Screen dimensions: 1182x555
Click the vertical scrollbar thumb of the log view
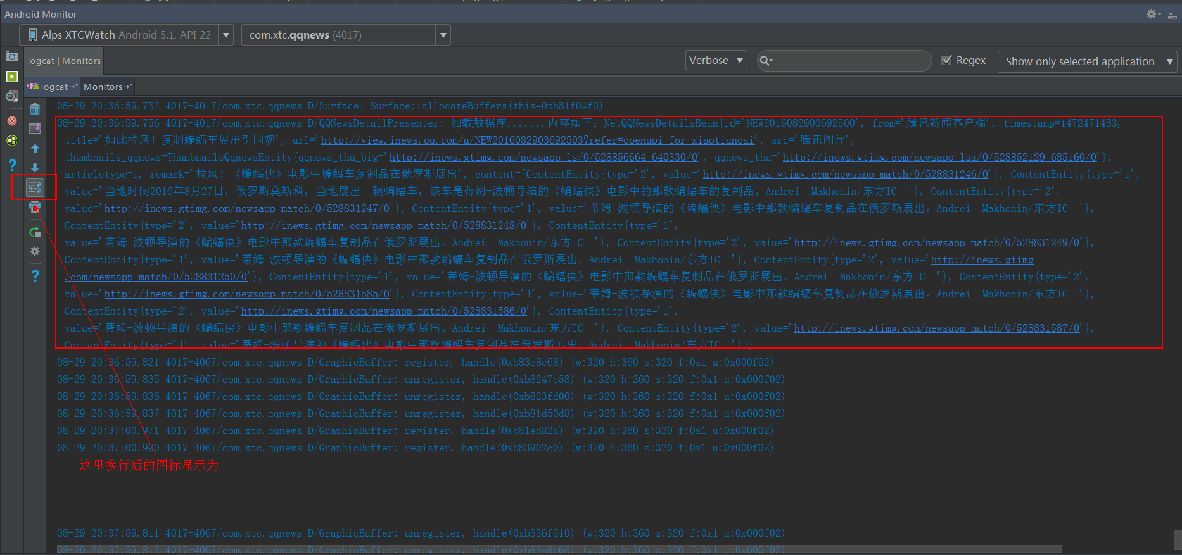tap(1178, 539)
